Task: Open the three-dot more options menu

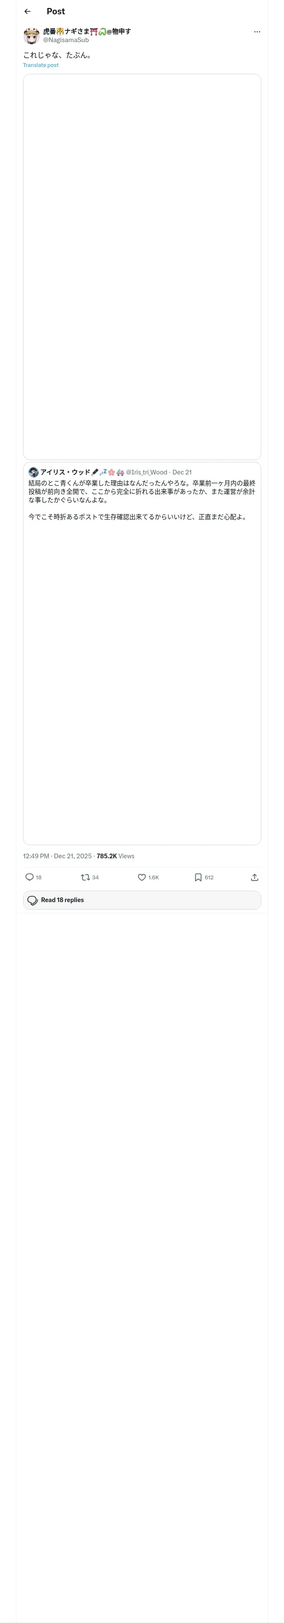Action: tap(257, 32)
